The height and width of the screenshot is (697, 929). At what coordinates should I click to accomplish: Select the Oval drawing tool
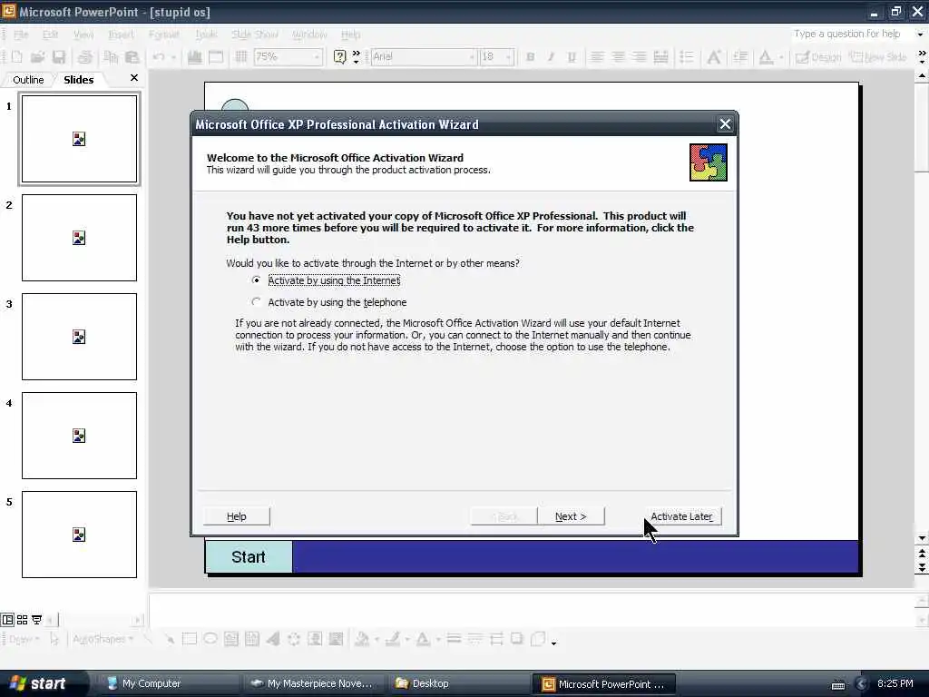210,639
